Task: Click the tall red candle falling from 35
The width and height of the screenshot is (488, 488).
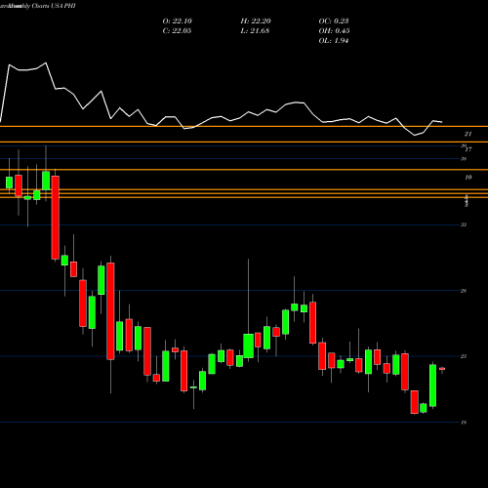Action: click(x=56, y=218)
